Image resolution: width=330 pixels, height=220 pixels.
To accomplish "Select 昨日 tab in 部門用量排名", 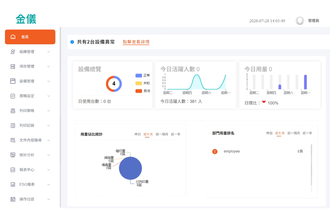I will pyautogui.click(x=269, y=133).
